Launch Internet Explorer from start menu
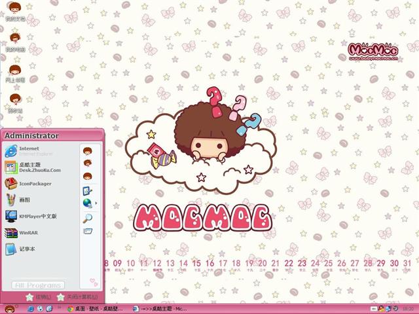This screenshot has height=314, width=419. (x=28, y=151)
